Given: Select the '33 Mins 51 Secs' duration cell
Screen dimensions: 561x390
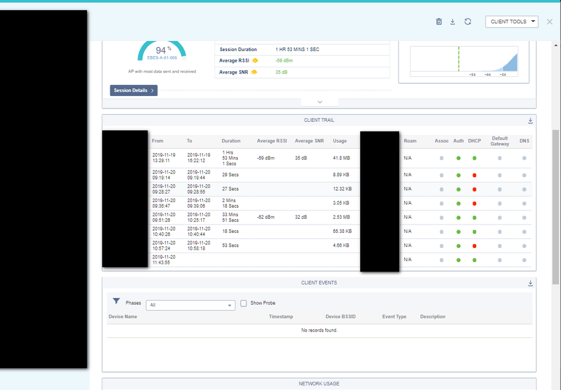Looking at the screenshot, I should point(230,218).
